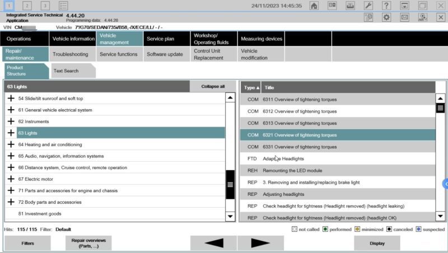Expand 72 Body parts and accessories

pyautogui.click(x=11, y=202)
